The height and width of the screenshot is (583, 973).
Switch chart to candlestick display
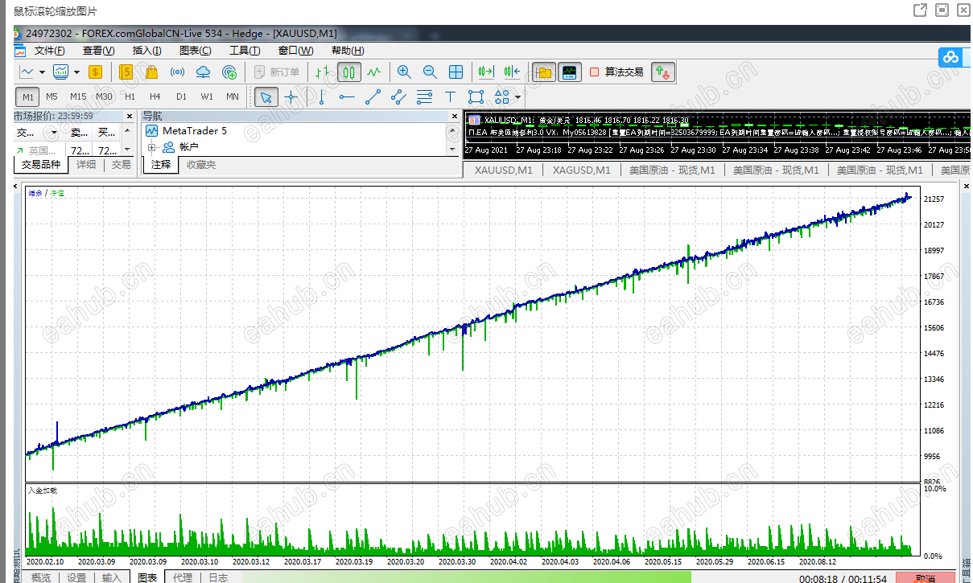[348, 72]
